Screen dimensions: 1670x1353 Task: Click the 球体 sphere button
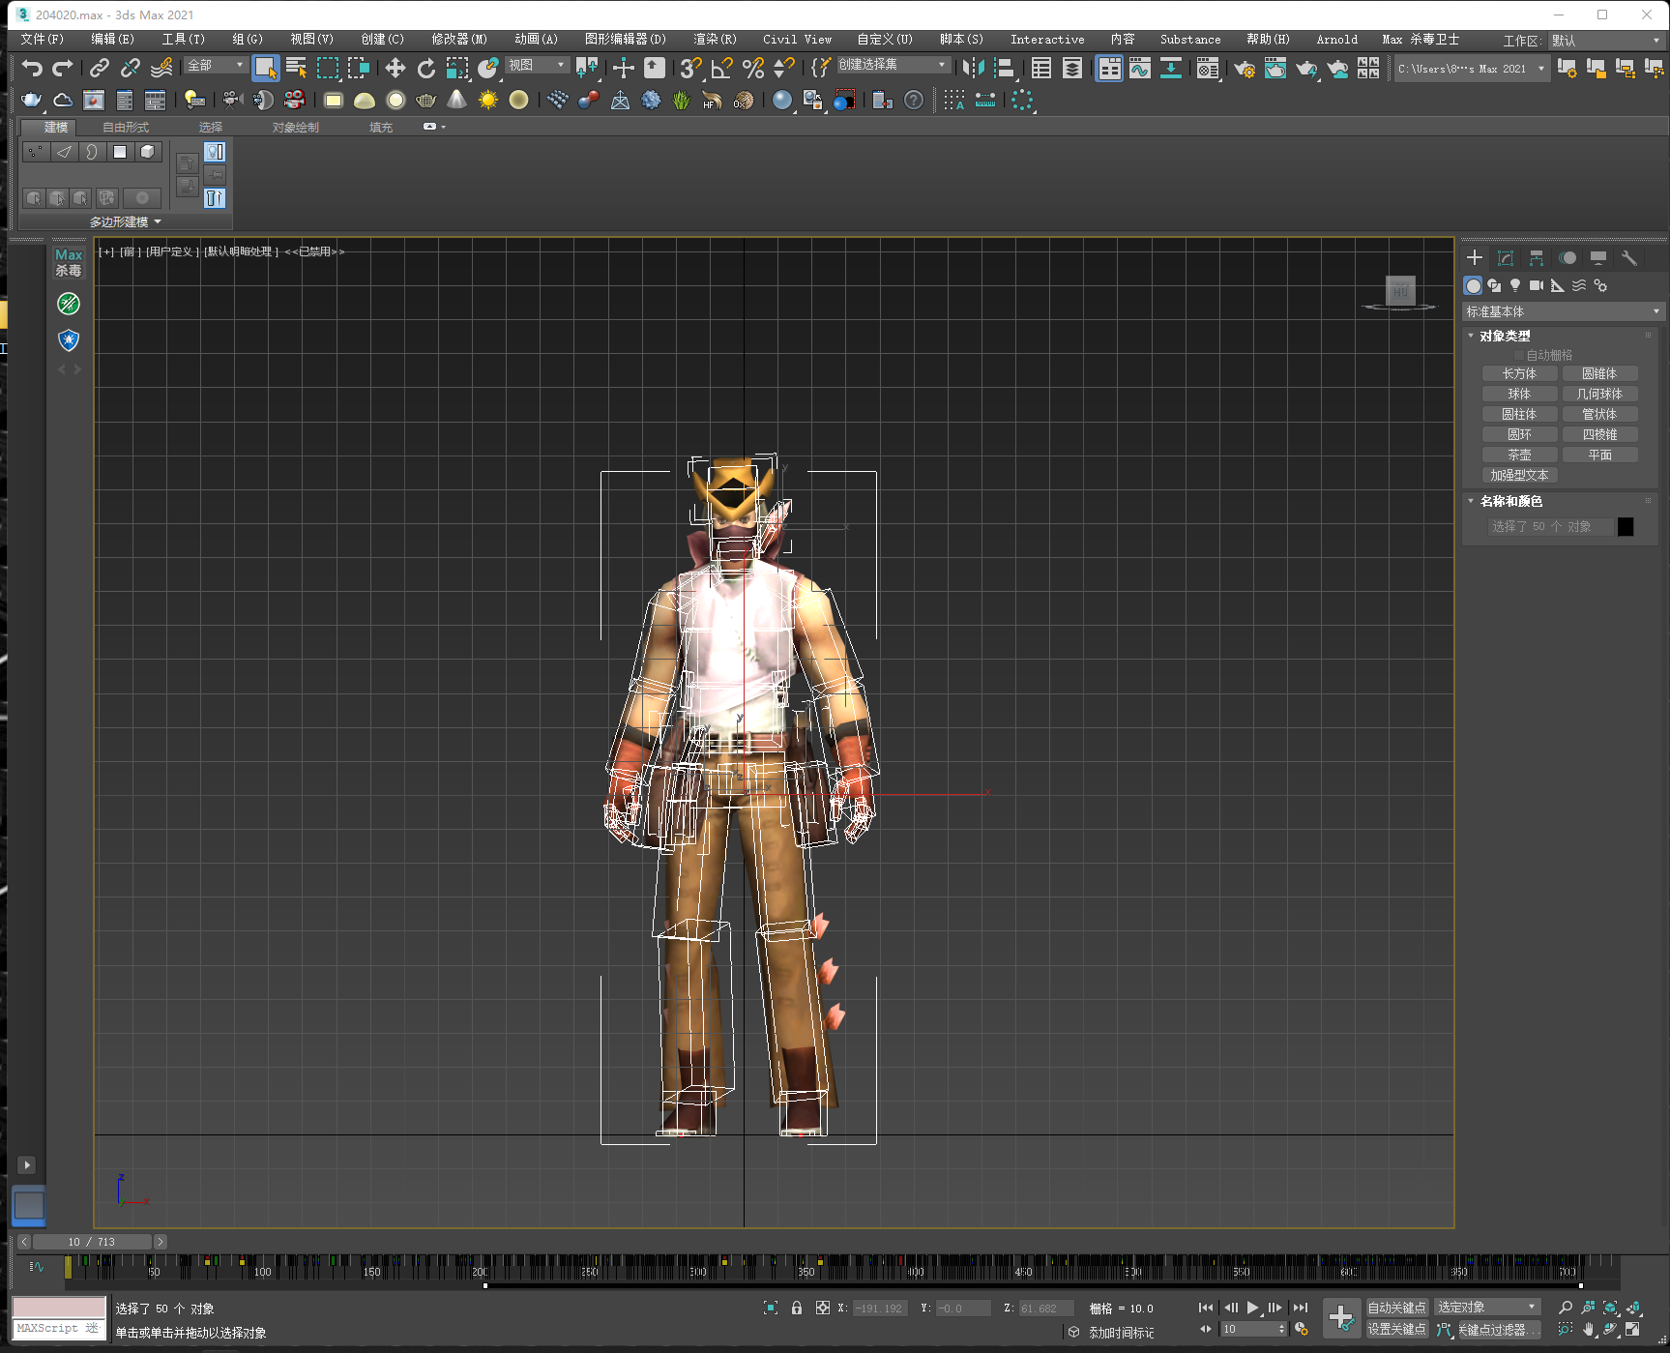(x=1519, y=394)
